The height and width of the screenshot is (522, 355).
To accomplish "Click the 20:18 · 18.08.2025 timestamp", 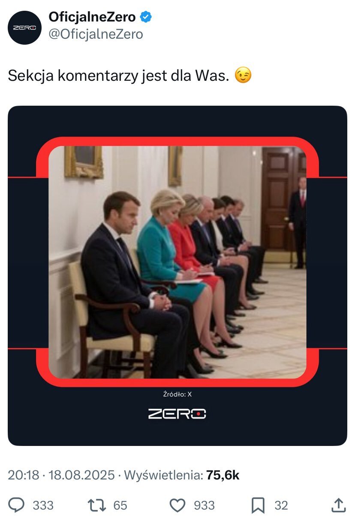I will (61, 475).
